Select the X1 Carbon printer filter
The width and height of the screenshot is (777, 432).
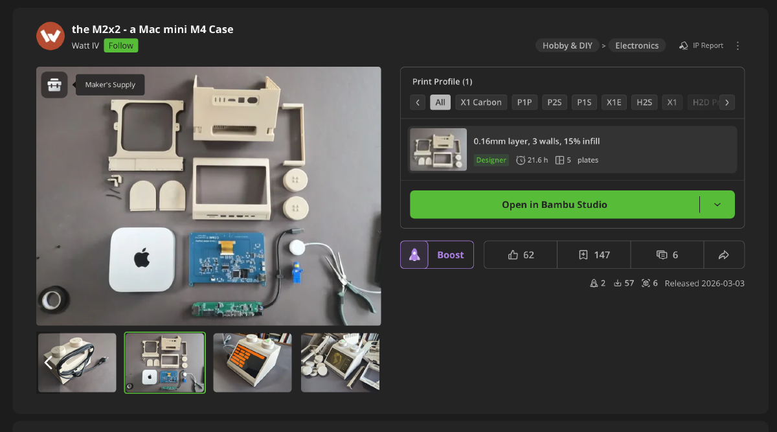pos(481,102)
